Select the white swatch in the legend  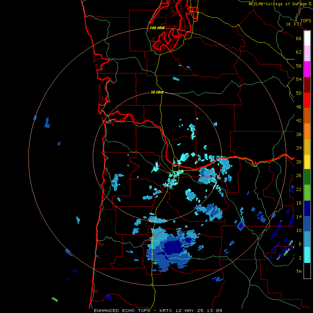click(307, 38)
